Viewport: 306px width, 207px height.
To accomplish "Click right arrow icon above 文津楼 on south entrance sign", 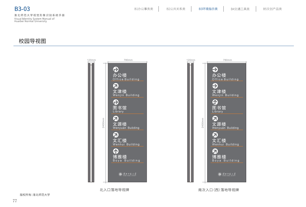I will click(x=215, y=86).
